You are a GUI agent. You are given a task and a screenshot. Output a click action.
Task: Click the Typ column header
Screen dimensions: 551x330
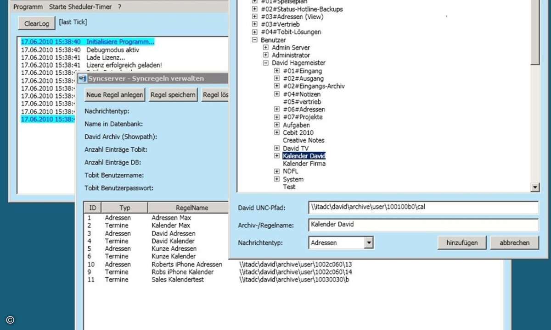tap(125, 208)
